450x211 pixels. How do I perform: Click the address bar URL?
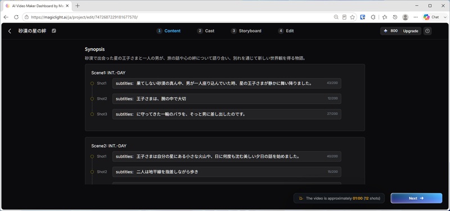(x=84, y=17)
